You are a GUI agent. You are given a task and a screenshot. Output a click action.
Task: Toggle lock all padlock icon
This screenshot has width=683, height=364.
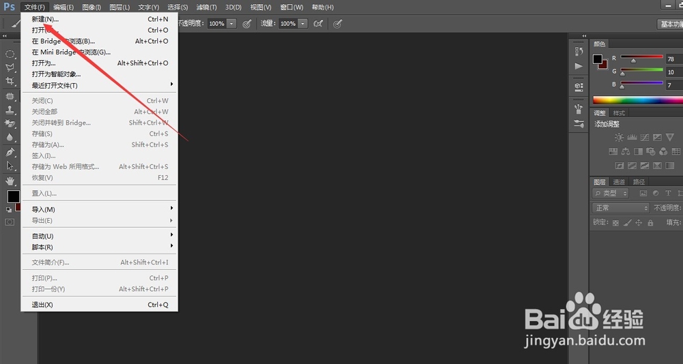(650, 223)
